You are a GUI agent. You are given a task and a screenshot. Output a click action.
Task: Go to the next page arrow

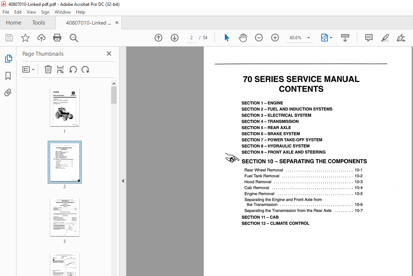[175, 38]
